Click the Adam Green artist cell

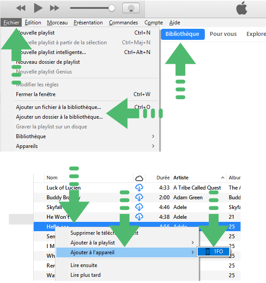[x=188, y=198]
